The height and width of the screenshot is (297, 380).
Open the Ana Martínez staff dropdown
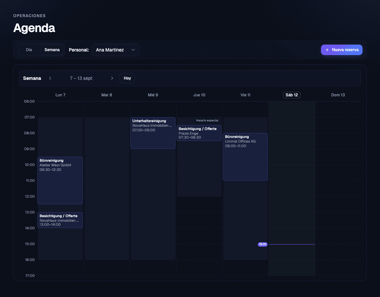115,50
